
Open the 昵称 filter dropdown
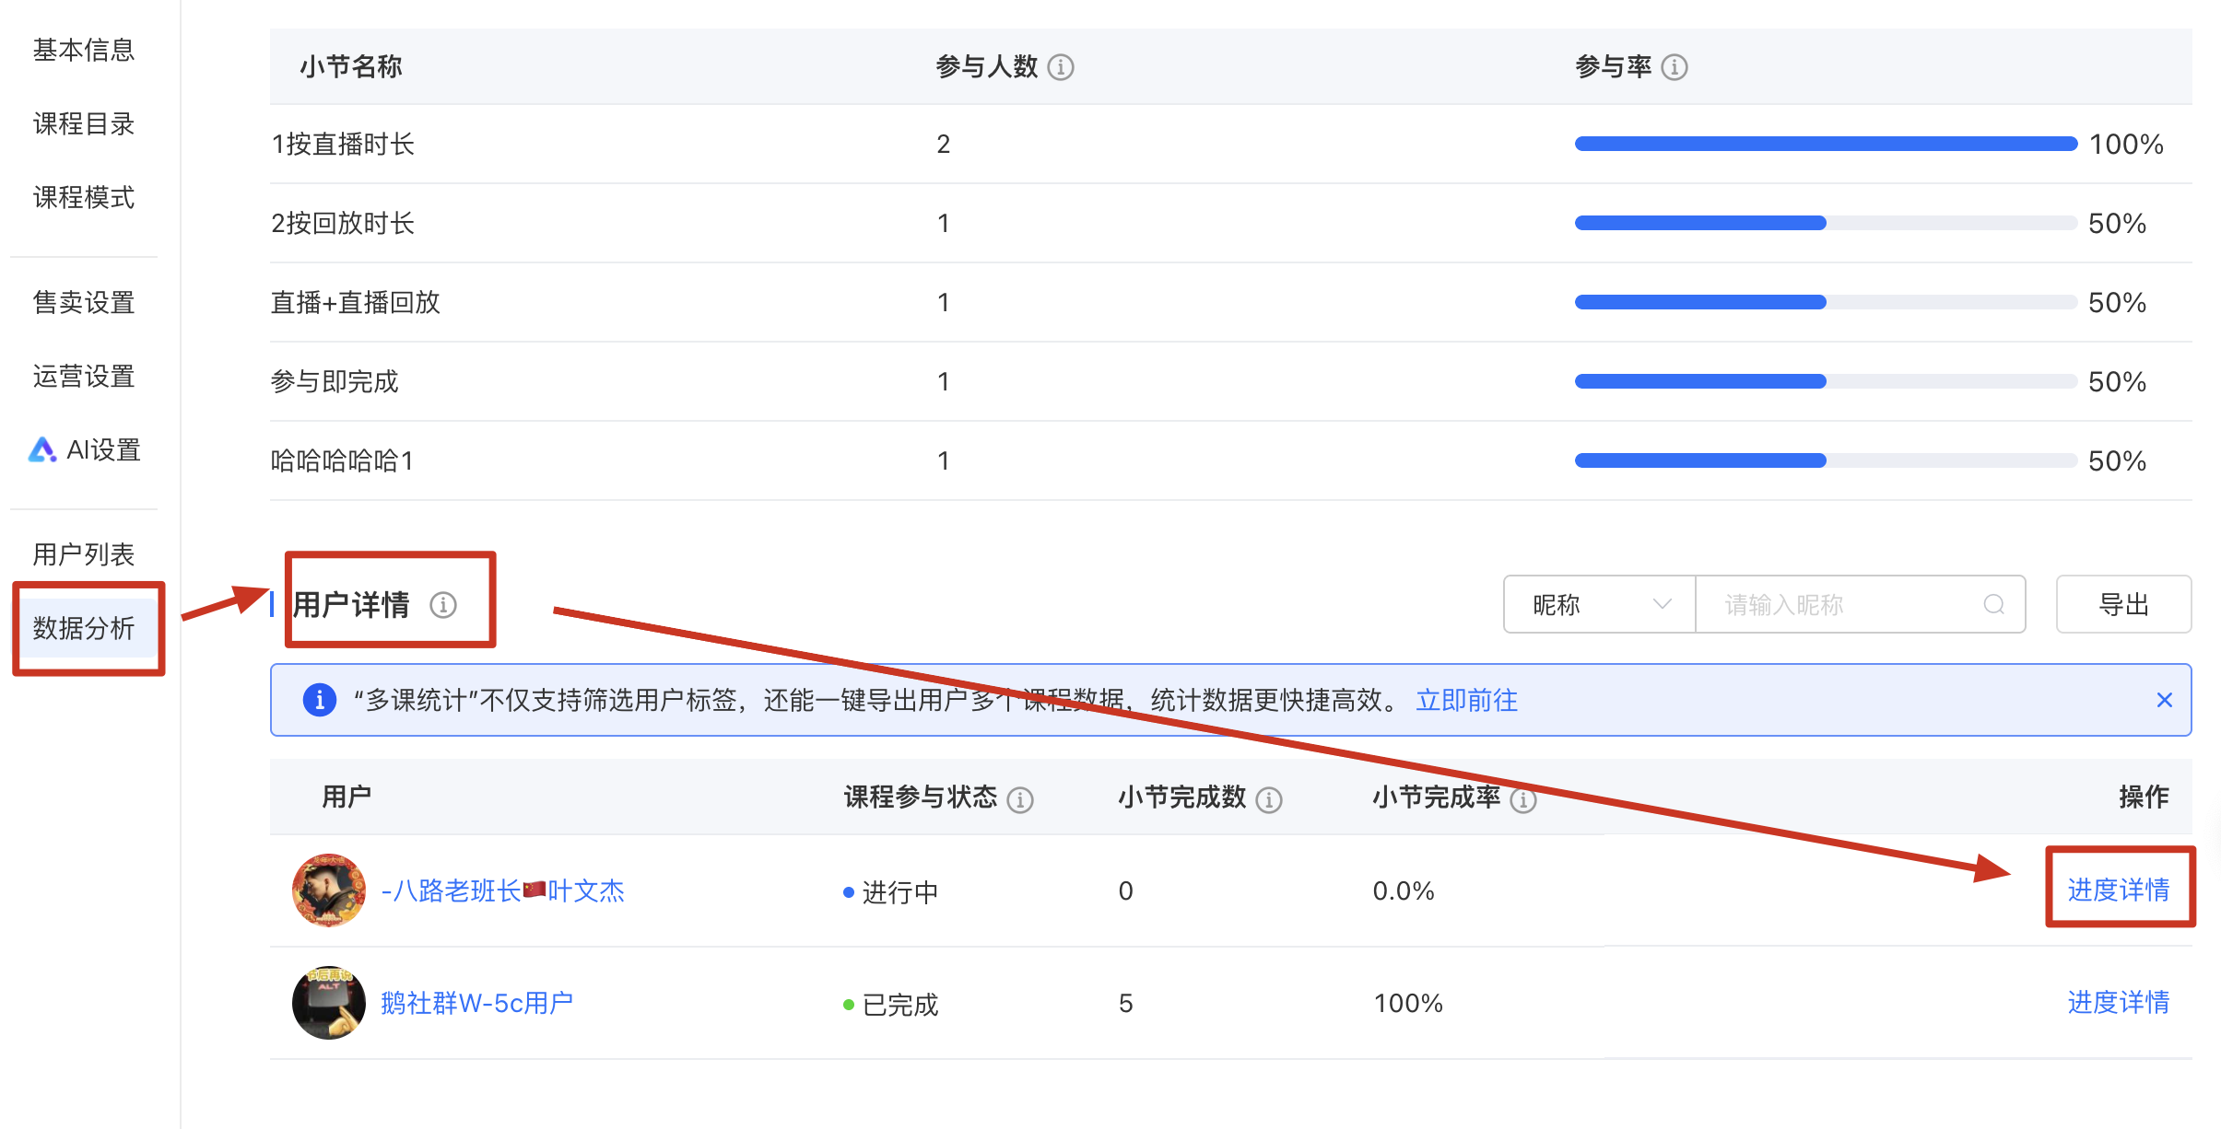tap(1600, 605)
